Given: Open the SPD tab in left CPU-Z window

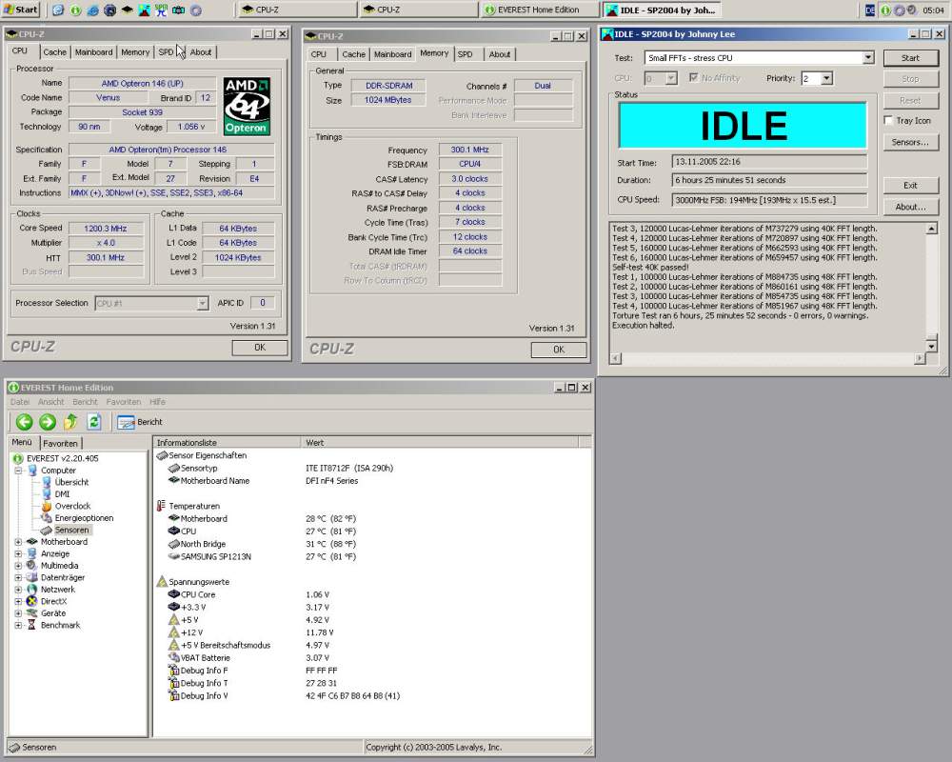Looking at the screenshot, I should pos(165,52).
